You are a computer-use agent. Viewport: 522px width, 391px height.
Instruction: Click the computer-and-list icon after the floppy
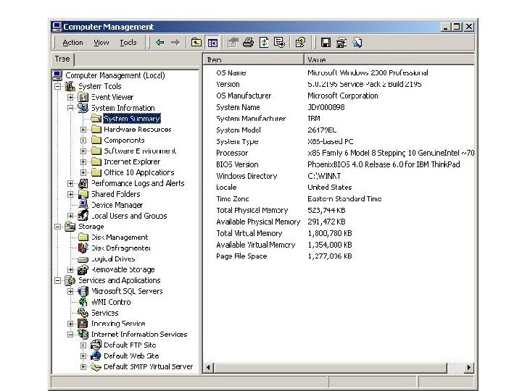341,43
